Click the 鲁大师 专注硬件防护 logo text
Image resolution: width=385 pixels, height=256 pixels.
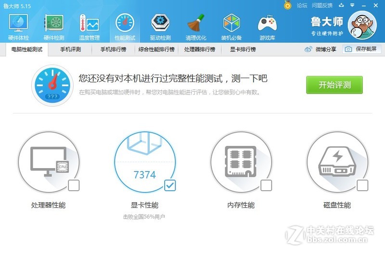(327, 26)
